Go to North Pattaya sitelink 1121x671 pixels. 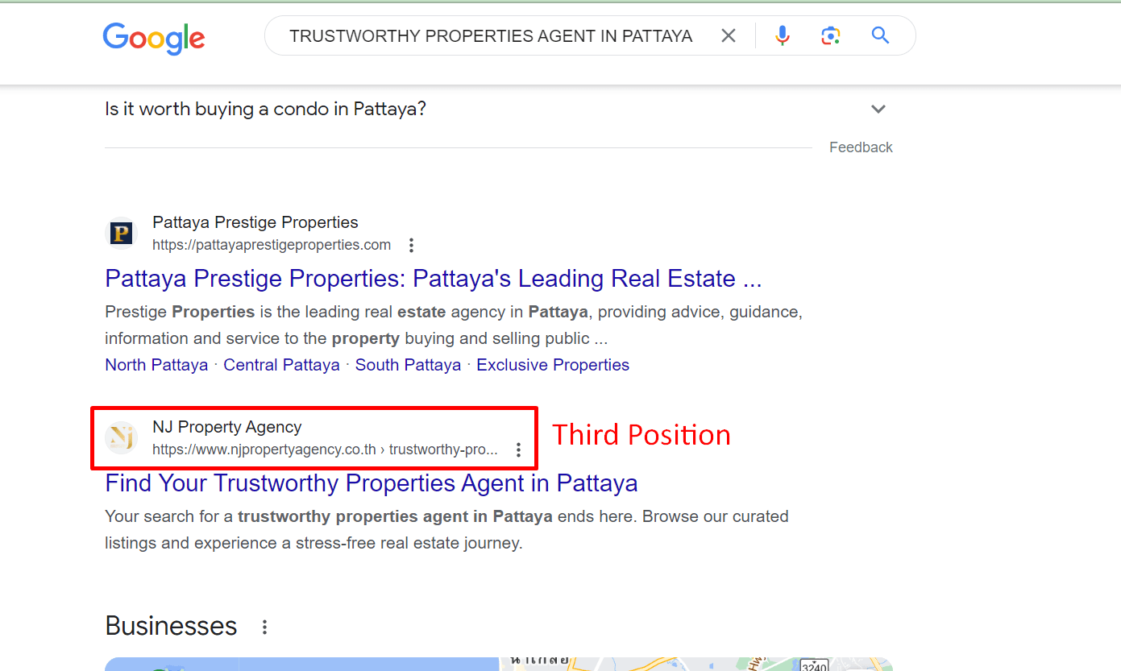(x=156, y=365)
